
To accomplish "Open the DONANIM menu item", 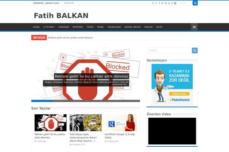I will point(64,27).
